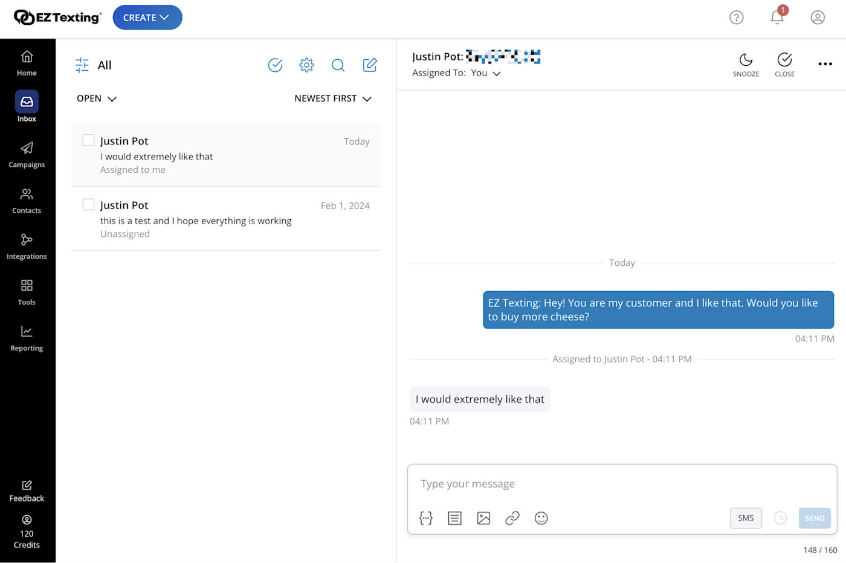Image resolution: width=846 pixels, height=563 pixels.
Task: Select checkbox for Today Justin Pot conversation
Action: 88,140
